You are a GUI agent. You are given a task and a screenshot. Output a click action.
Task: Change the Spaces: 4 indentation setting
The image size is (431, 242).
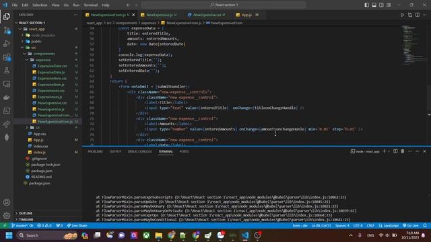342,226
